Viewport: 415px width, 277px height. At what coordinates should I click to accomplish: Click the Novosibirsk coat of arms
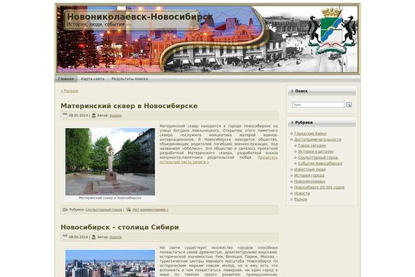331,31
